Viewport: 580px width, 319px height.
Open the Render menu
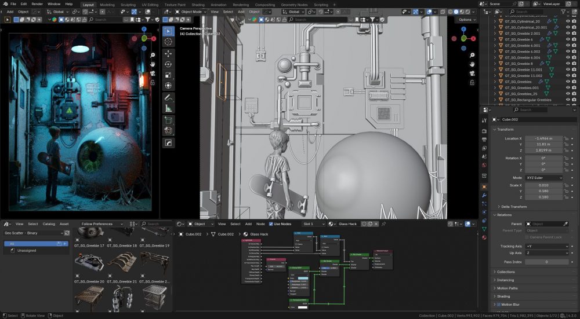click(x=37, y=4)
